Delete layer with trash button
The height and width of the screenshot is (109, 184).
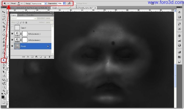pyautogui.click(x=49, y=57)
